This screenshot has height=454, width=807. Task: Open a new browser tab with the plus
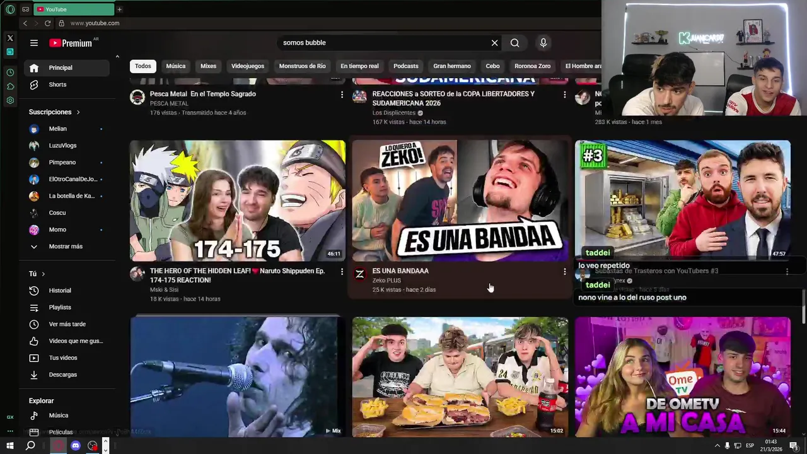click(x=119, y=9)
